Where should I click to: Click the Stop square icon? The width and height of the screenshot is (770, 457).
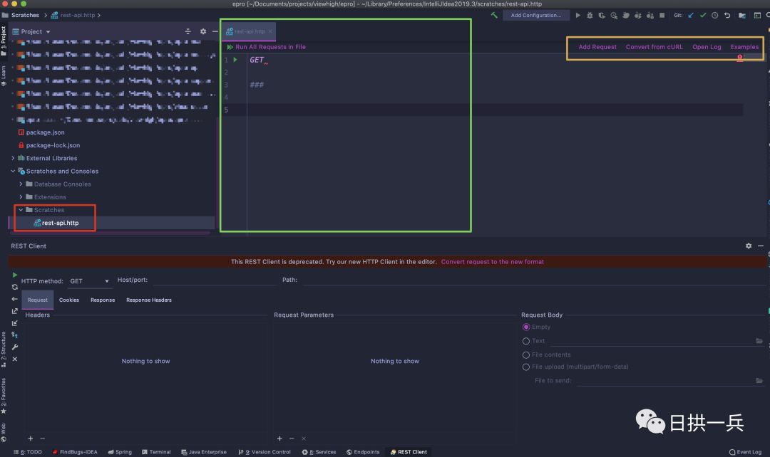coord(662,15)
